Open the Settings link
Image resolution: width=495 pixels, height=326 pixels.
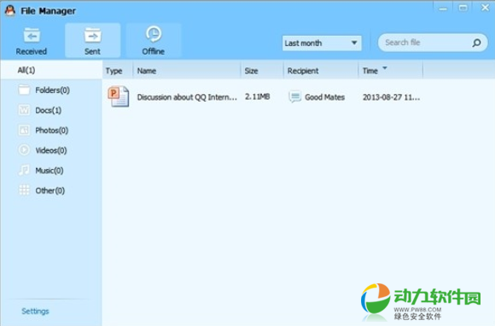[x=35, y=311]
